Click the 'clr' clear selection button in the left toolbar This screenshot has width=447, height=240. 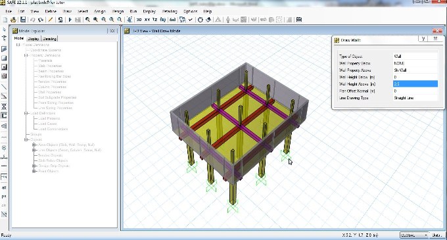click(x=4, y=205)
